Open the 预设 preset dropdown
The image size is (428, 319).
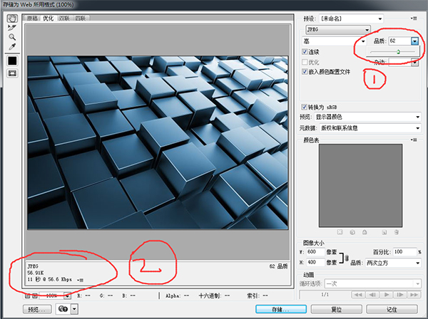(x=351, y=19)
